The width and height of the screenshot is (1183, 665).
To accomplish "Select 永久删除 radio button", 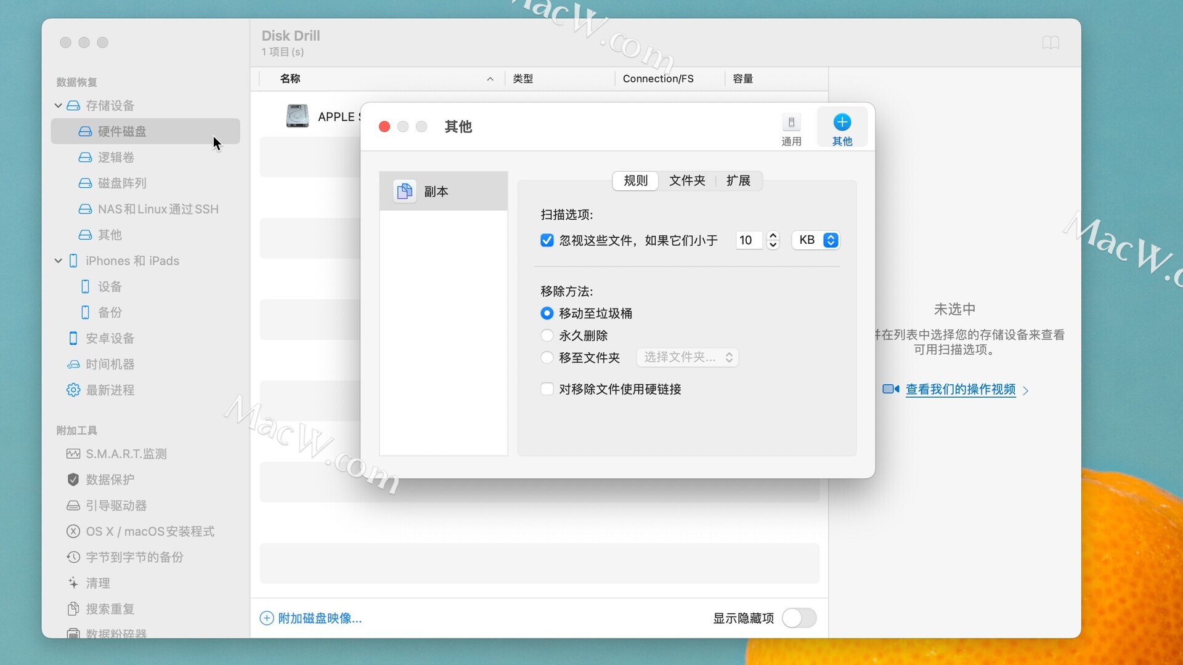I will pyautogui.click(x=547, y=336).
